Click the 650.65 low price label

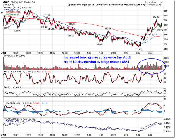point(139,50)
